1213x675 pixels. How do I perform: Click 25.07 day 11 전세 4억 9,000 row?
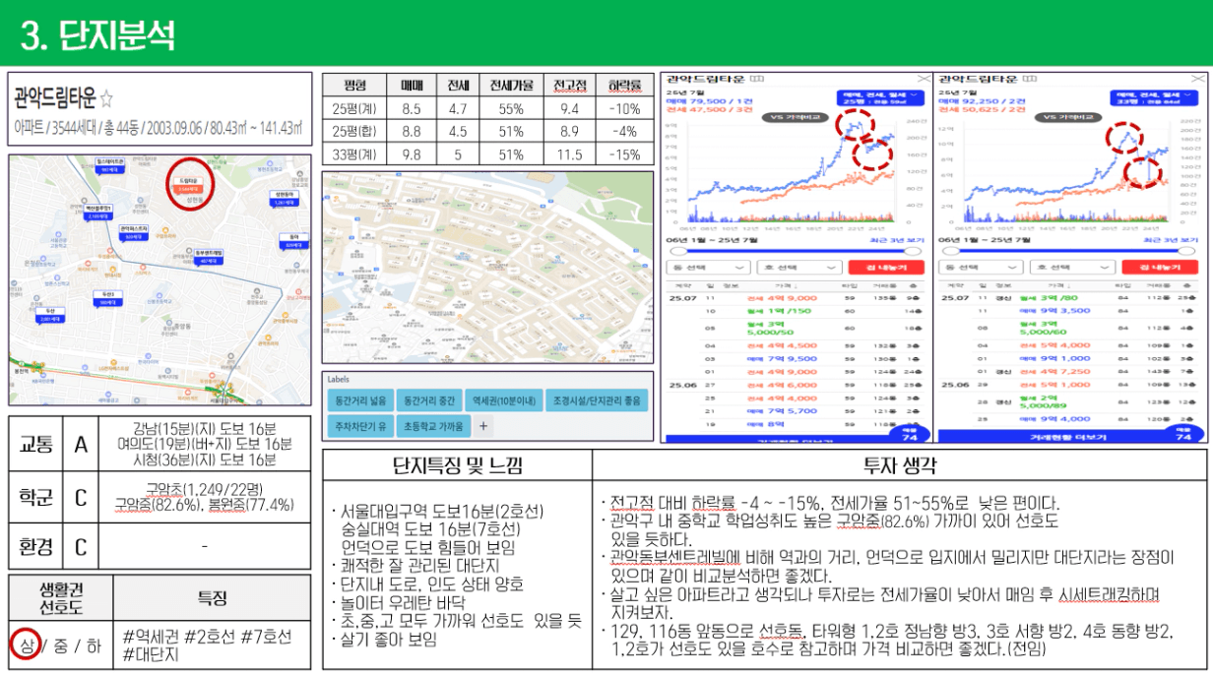pyautogui.click(x=796, y=297)
